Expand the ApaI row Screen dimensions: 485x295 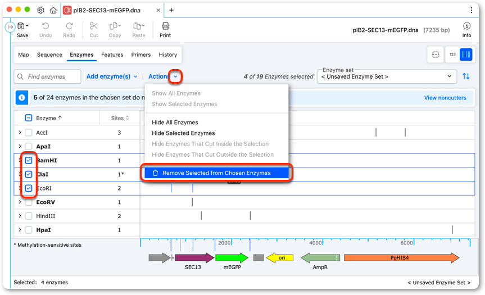(20, 147)
